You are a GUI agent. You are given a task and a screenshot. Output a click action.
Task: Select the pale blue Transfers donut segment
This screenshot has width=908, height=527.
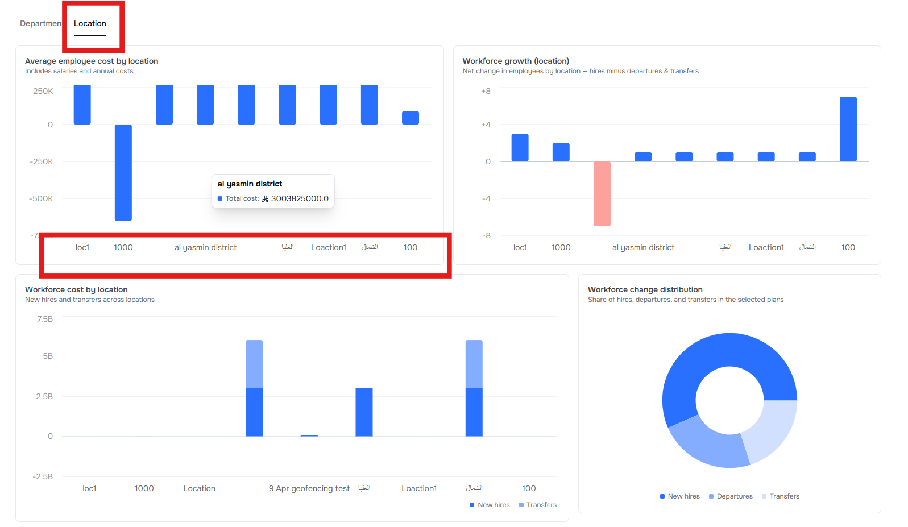click(x=770, y=431)
